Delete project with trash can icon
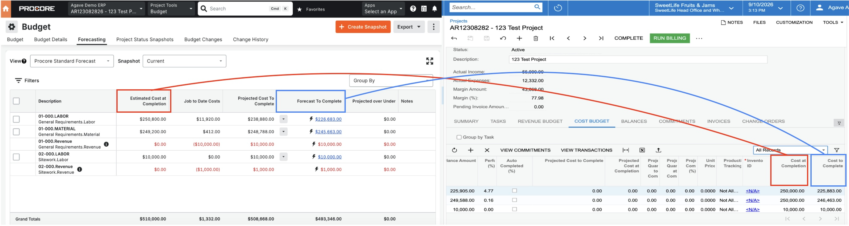Screen dimensions: 849x226 click(x=536, y=38)
